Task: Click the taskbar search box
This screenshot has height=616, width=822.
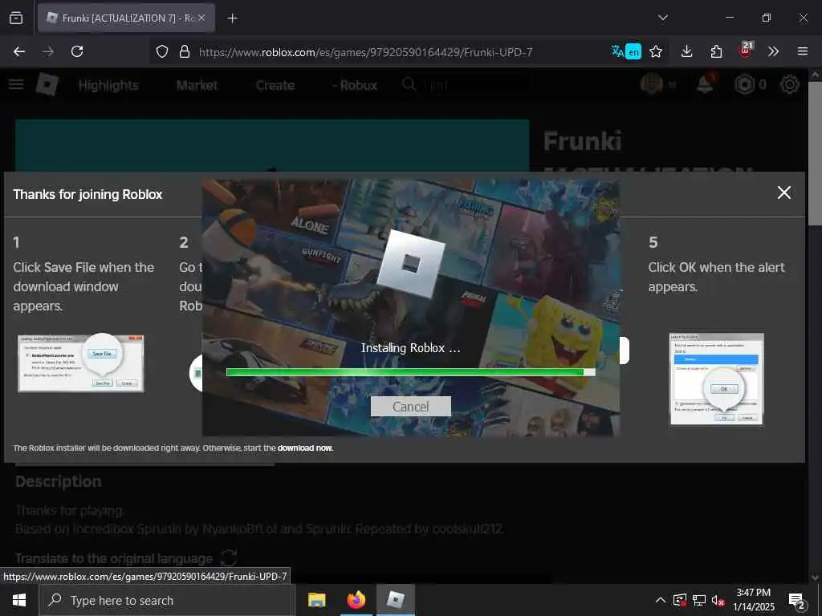Action: (x=167, y=600)
